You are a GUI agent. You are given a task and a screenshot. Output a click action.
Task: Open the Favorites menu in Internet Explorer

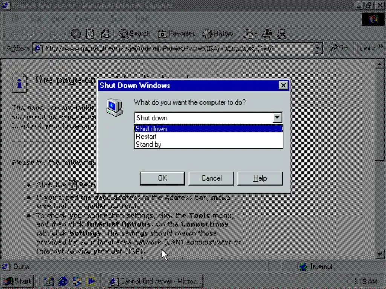(x=87, y=19)
